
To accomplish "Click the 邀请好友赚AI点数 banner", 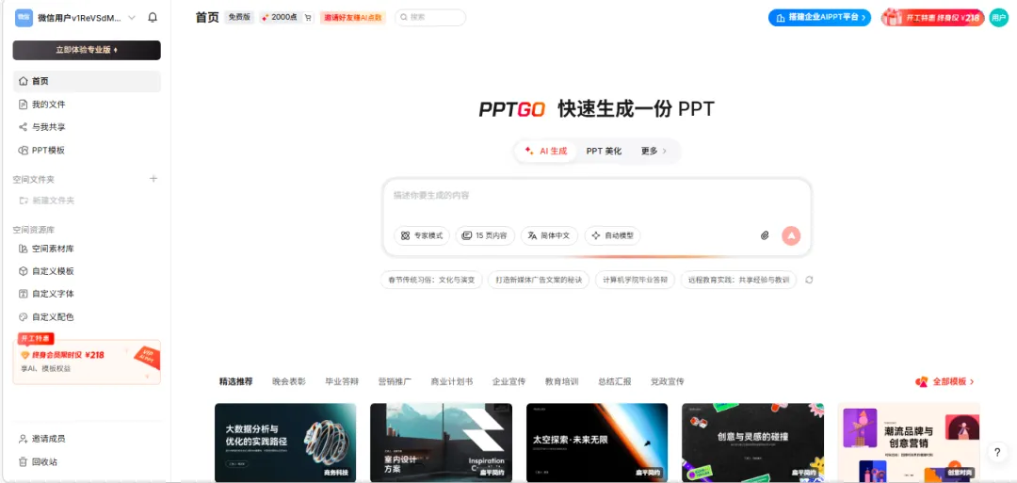I will click(x=353, y=18).
